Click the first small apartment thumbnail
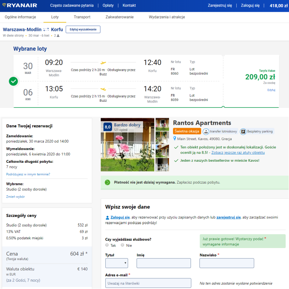Screen dimensions: 289x289 tap(162, 124)
